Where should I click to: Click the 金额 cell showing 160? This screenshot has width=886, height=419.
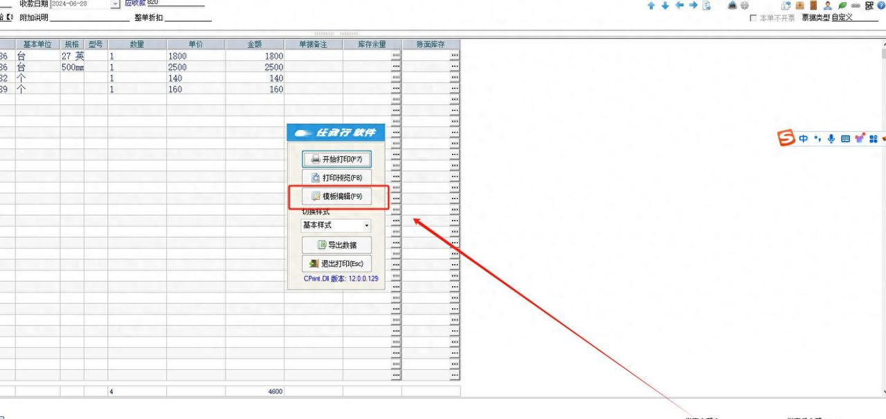tap(255, 89)
